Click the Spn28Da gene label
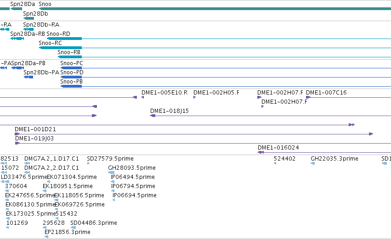391x239 pixels. point(23,4)
